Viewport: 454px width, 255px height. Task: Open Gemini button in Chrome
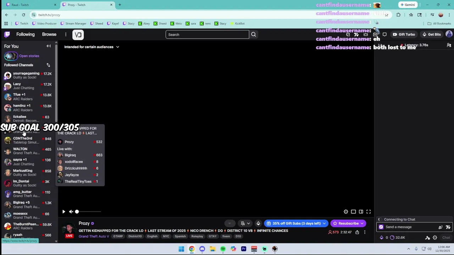click(x=408, y=5)
